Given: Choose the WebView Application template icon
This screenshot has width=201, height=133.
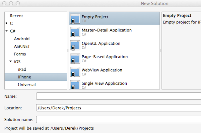Looking at the screenshot, I should [75, 72].
